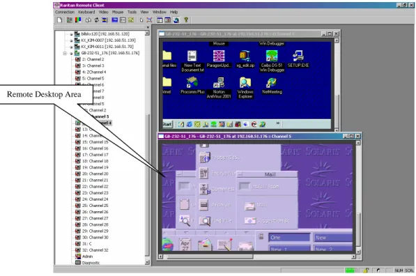Open the Keyboard menu
The width and height of the screenshot is (416, 276).
click(x=86, y=12)
